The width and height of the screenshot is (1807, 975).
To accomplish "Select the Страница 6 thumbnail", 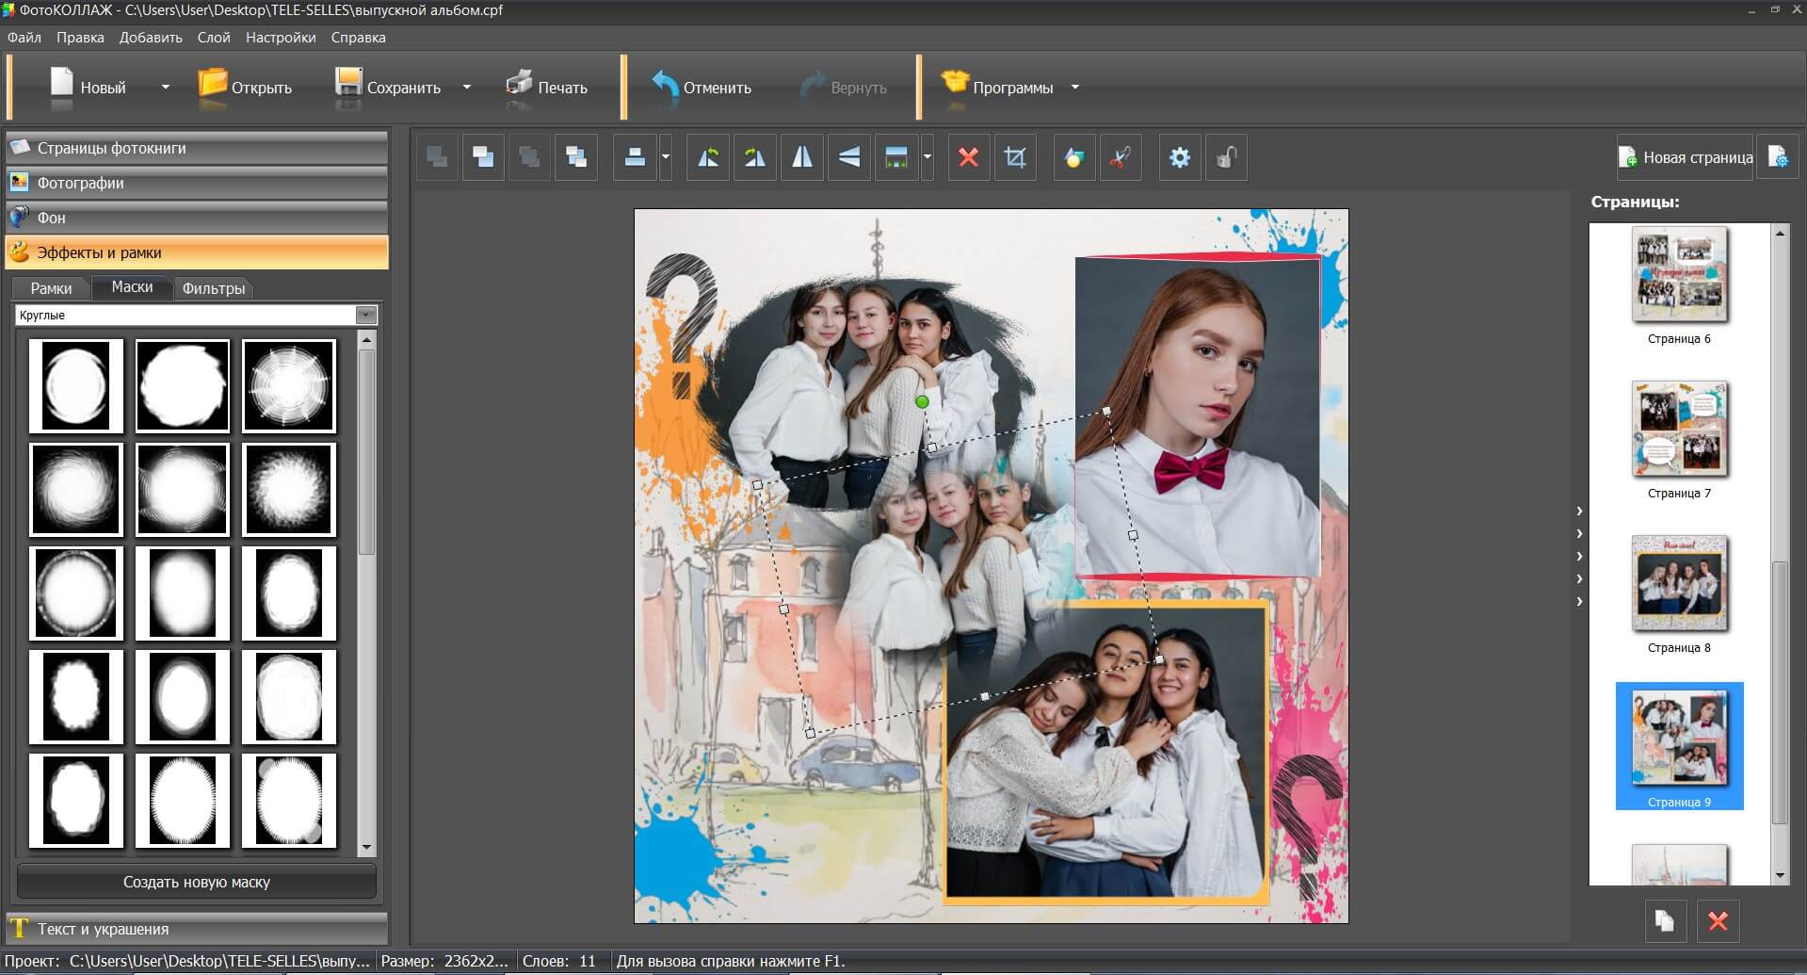I will coord(1680,275).
